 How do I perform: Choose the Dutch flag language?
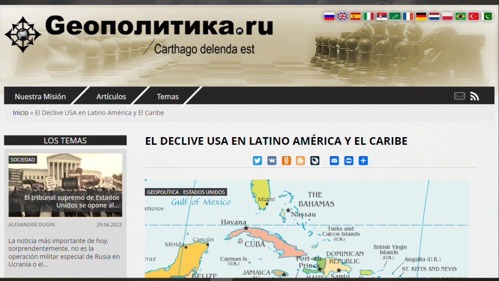[x=434, y=16]
